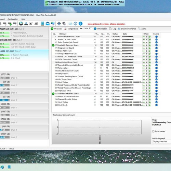Open the Help menu

point(23,19)
